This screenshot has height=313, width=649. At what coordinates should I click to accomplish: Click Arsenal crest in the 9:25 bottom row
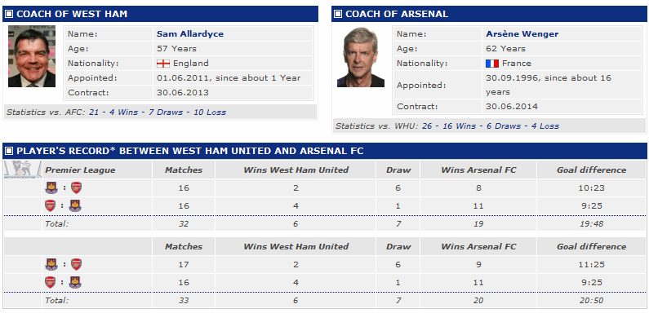[51, 282]
